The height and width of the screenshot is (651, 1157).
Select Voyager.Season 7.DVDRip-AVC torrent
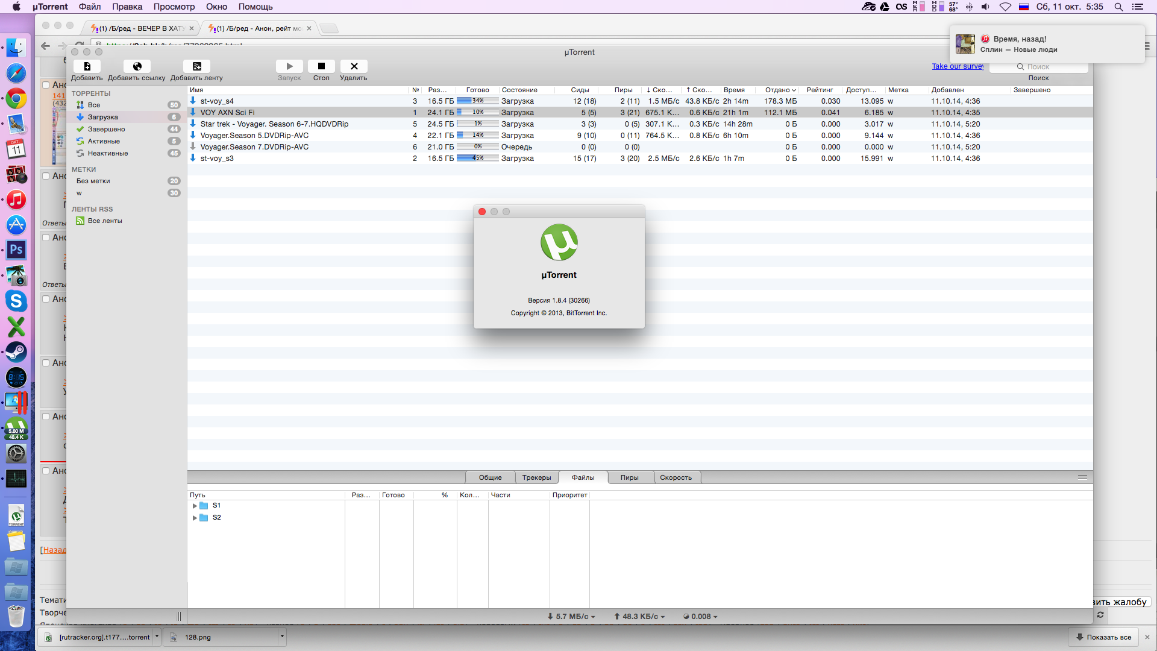coord(640,147)
